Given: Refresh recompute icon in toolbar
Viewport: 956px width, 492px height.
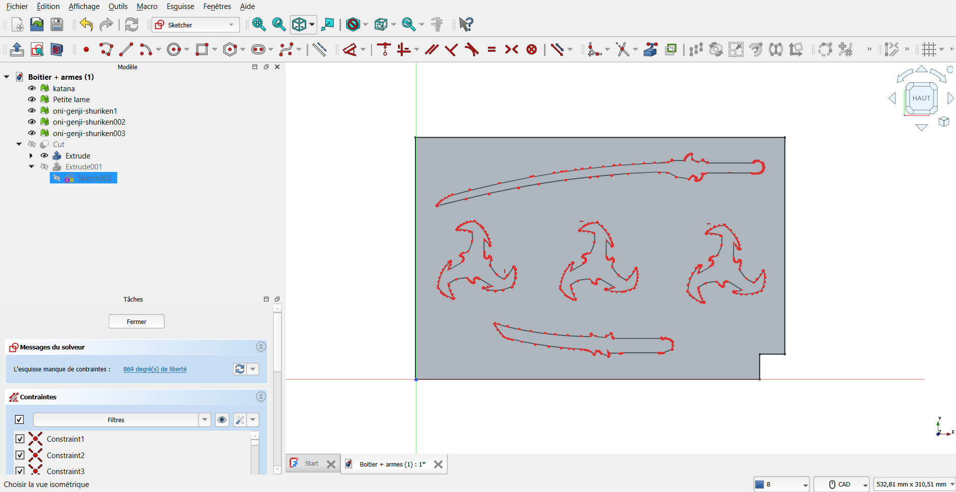Looking at the screenshot, I should point(132,24).
